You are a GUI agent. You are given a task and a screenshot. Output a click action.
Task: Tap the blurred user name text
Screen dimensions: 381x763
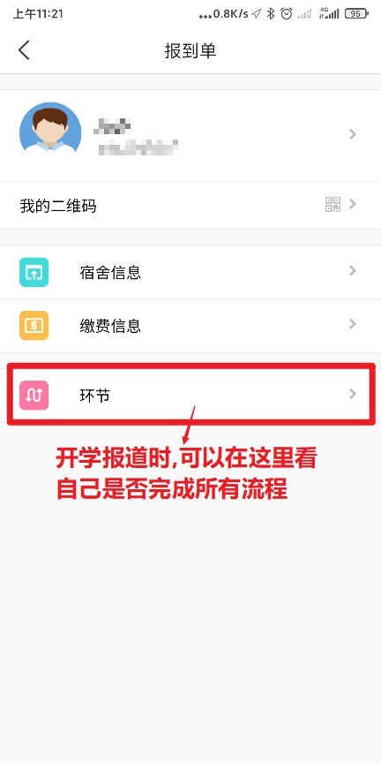coord(112,125)
